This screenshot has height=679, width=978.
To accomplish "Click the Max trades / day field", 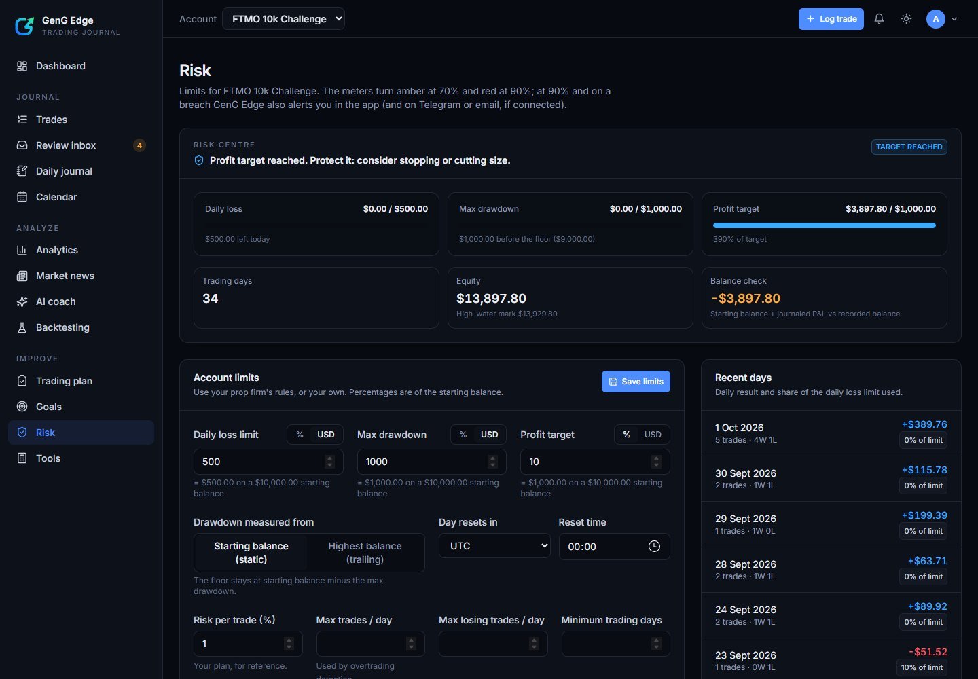I will (370, 644).
